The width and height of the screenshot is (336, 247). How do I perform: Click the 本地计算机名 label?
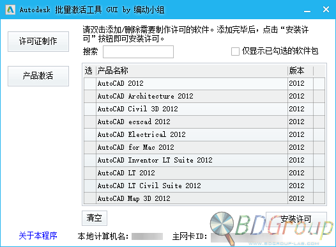coord(103,236)
